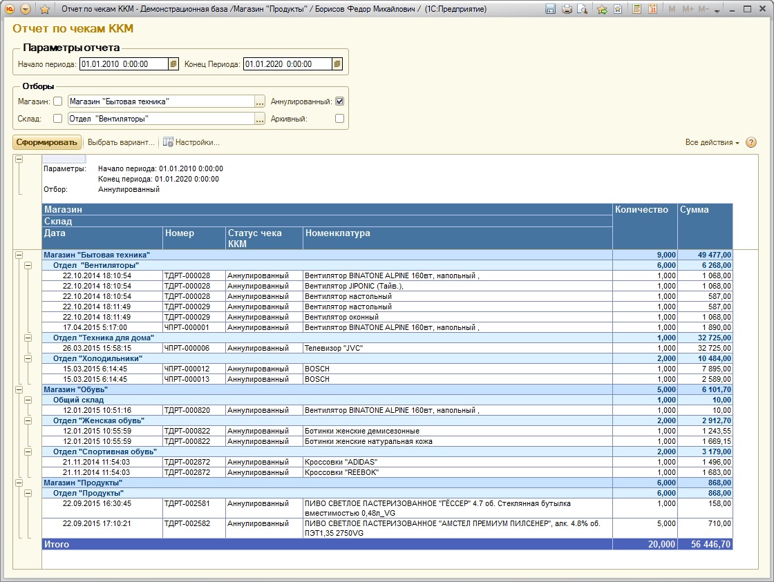Screen dimensions: 774x582
Task: Click Выбрать вариант... link
Action: point(121,142)
